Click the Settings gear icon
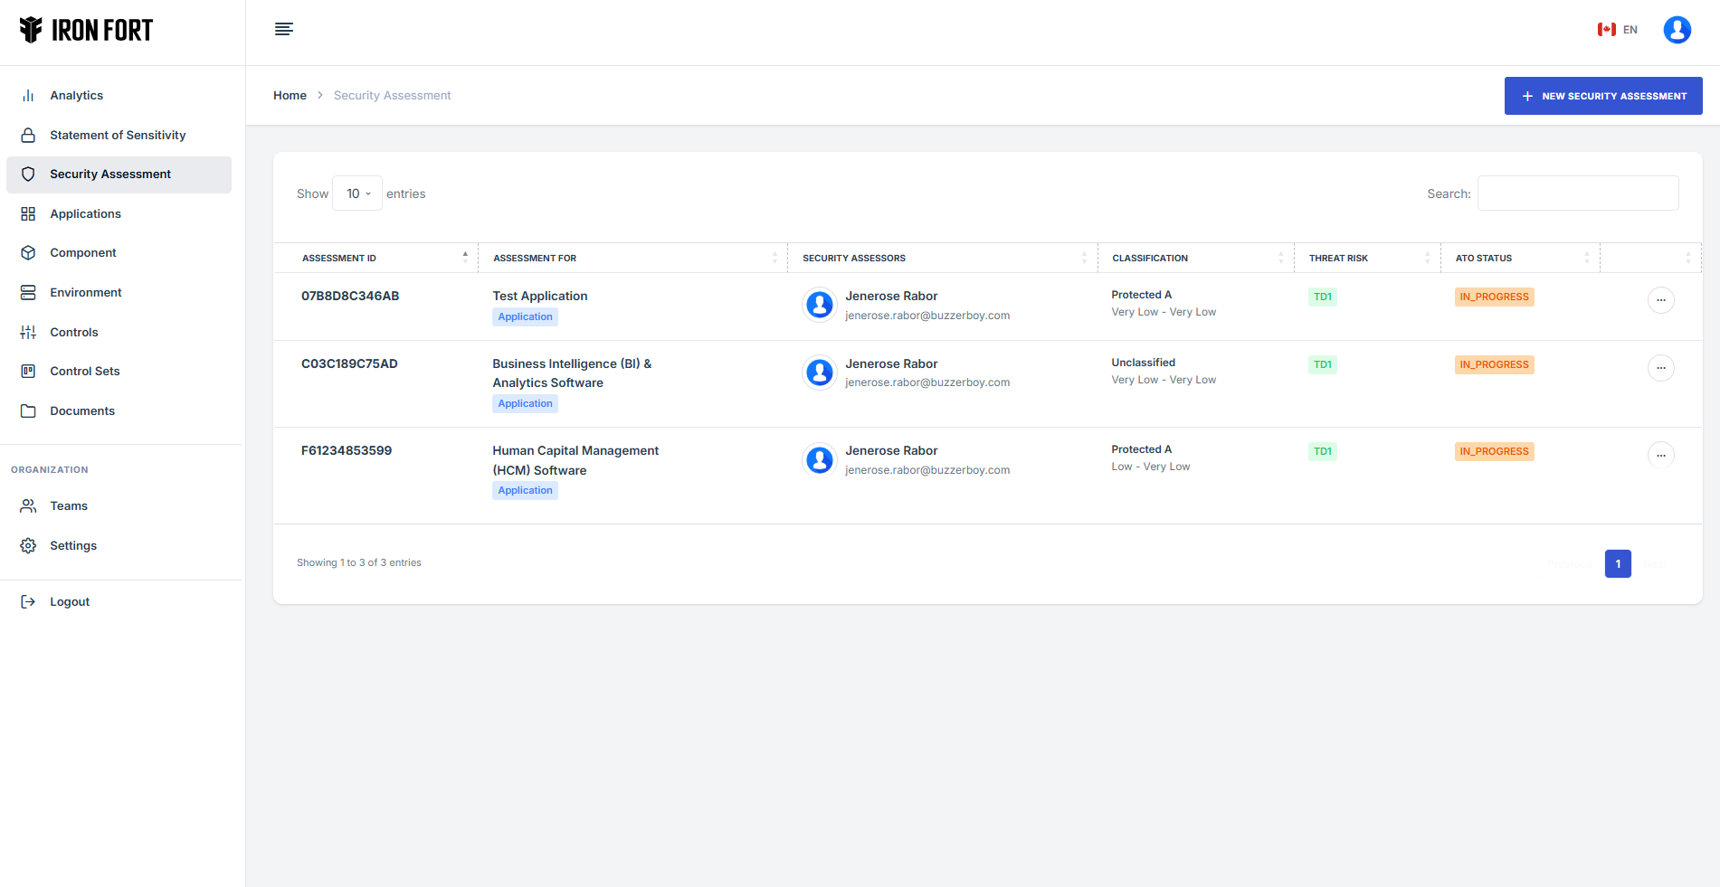This screenshot has width=1720, height=887. tap(28, 546)
